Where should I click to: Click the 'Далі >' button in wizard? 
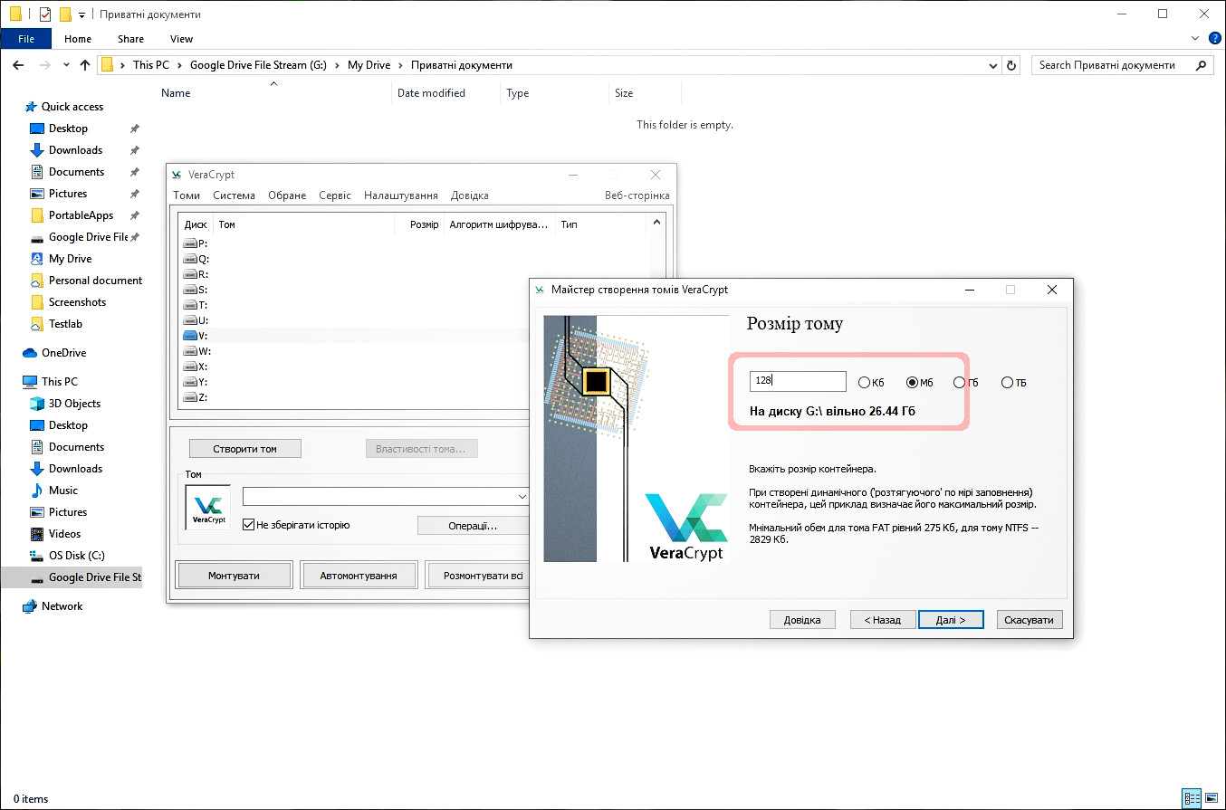[951, 620]
